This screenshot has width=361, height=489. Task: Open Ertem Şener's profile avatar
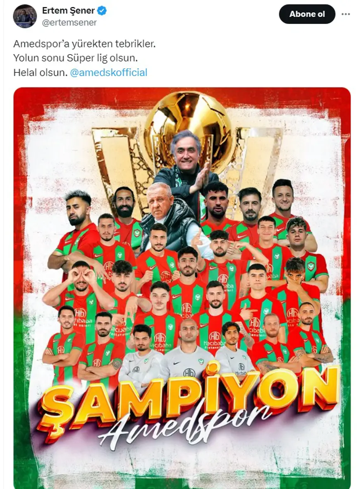click(25, 16)
